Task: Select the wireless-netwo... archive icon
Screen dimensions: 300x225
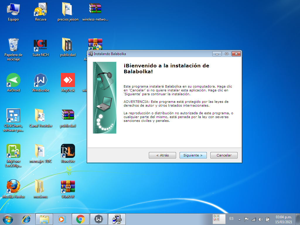Action: pos(95,12)
